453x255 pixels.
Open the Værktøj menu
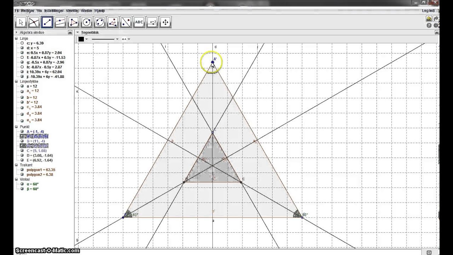click(x=73, y=11)
